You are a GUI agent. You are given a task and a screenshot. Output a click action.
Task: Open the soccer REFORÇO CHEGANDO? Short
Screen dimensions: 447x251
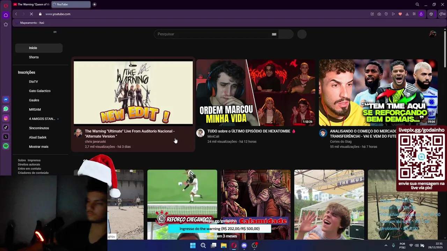click(182, 205)
